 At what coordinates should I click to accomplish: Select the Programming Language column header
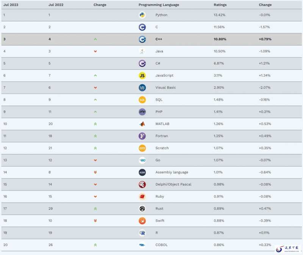point(159,5)
